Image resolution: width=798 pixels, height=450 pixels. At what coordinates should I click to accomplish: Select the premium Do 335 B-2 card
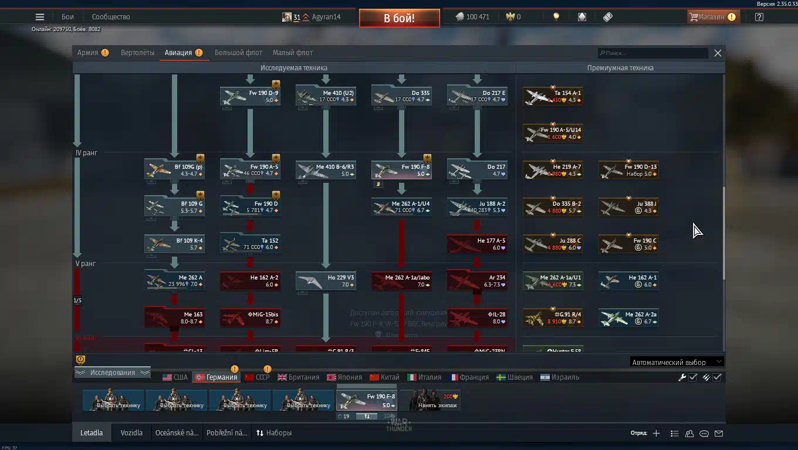[553, 207]
